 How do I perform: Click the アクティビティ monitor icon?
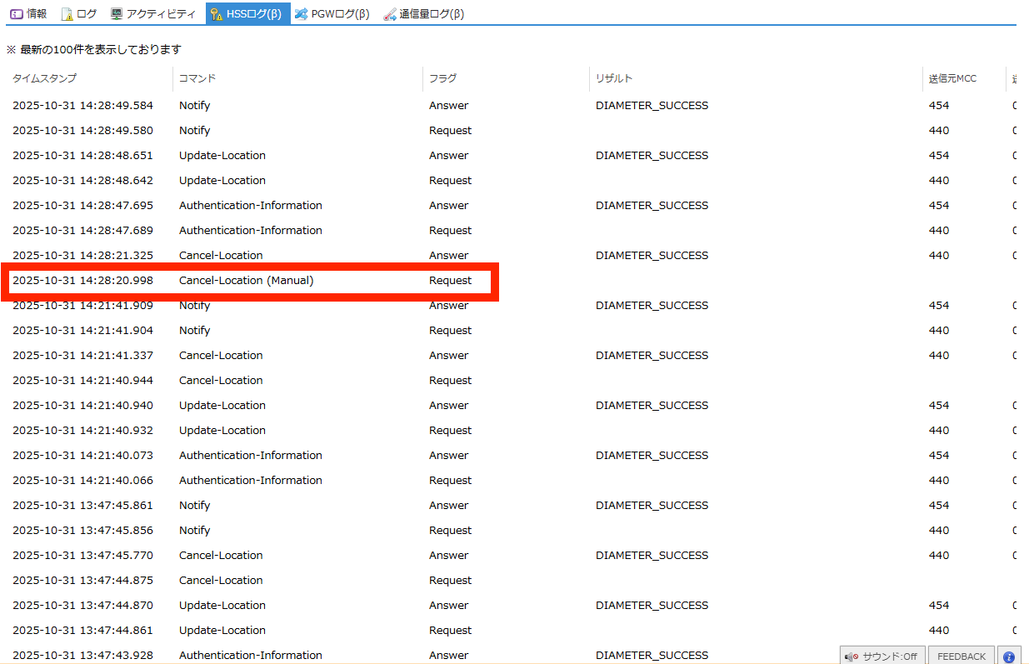pos(117,14)
